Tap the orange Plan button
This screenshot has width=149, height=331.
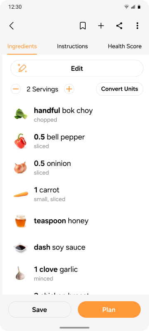click(109, 309)
